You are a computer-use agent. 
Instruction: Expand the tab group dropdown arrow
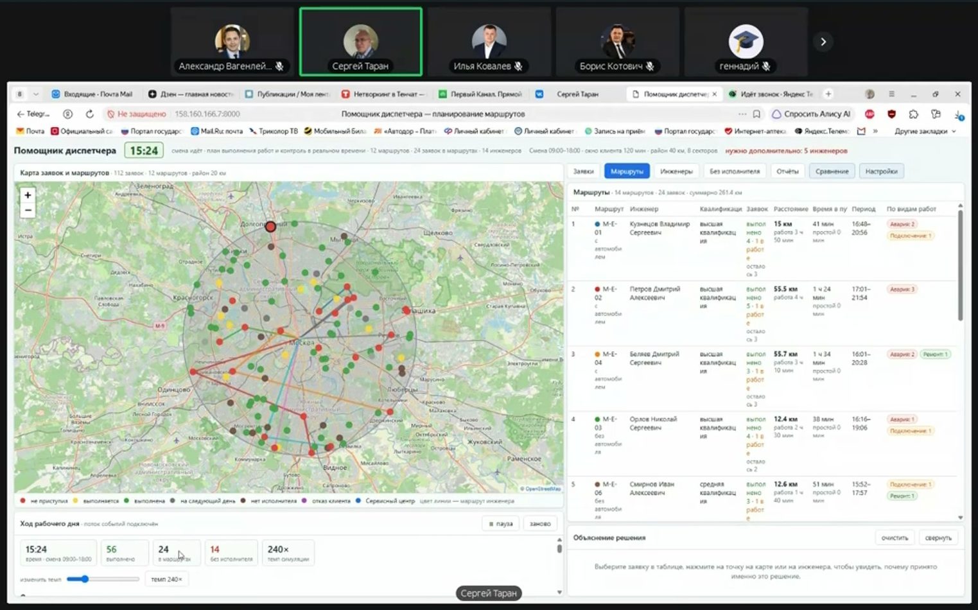(36, 94)
